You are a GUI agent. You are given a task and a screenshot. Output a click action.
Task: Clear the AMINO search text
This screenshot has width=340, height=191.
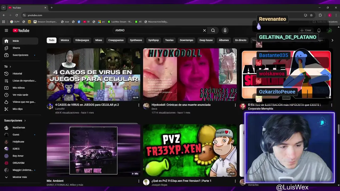(x=205, y=31)
